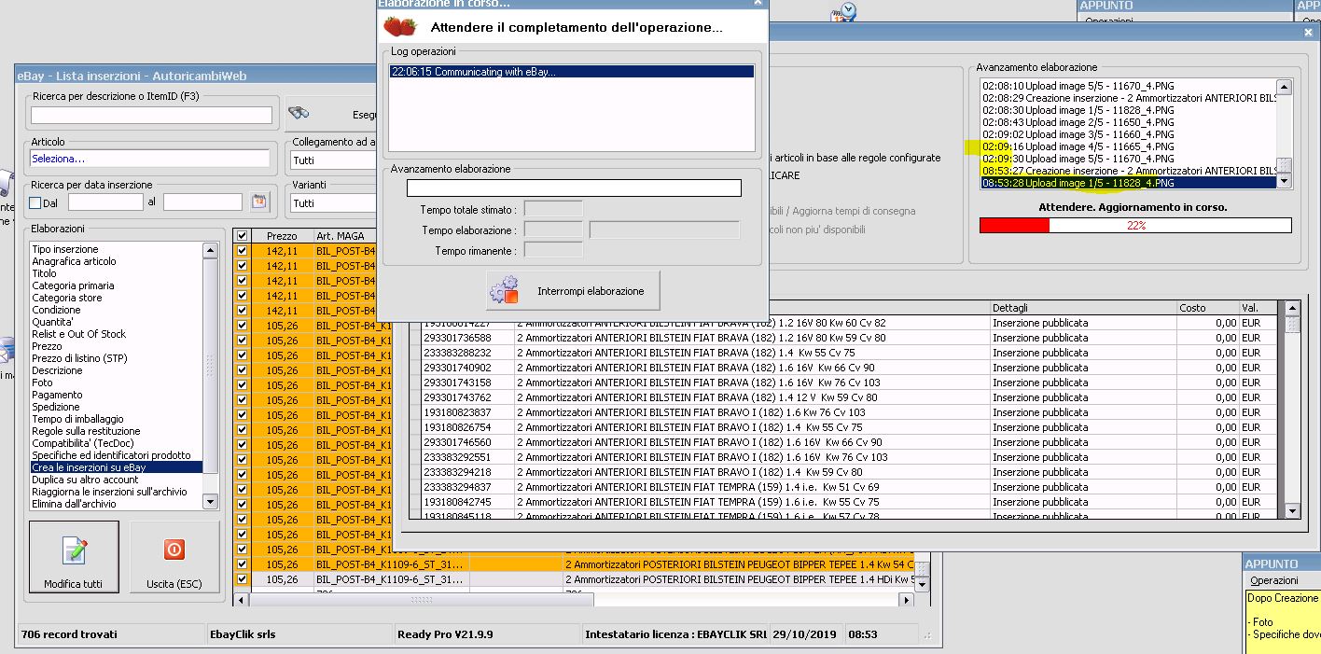Select log entry 08:53:28 Upload image 1/5
The width and height of the screenshot is (1321, 654).
pyautogui.click(x=1127, y=183)
